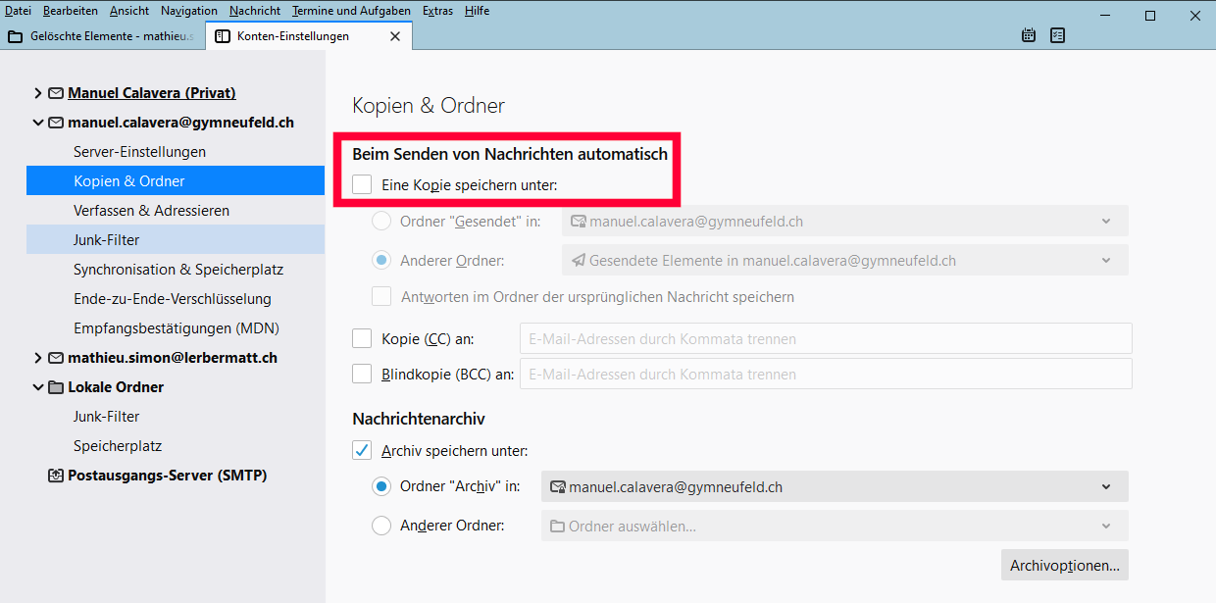Click the Archivoptionen button
The height and width of the screenshot is (603, 1216).
tap(1064, 565)
